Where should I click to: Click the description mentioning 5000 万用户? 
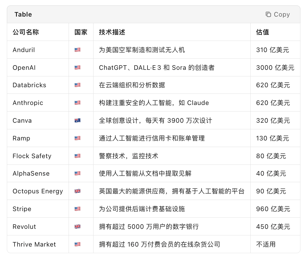pyautogui.click(x=149, y=227)
